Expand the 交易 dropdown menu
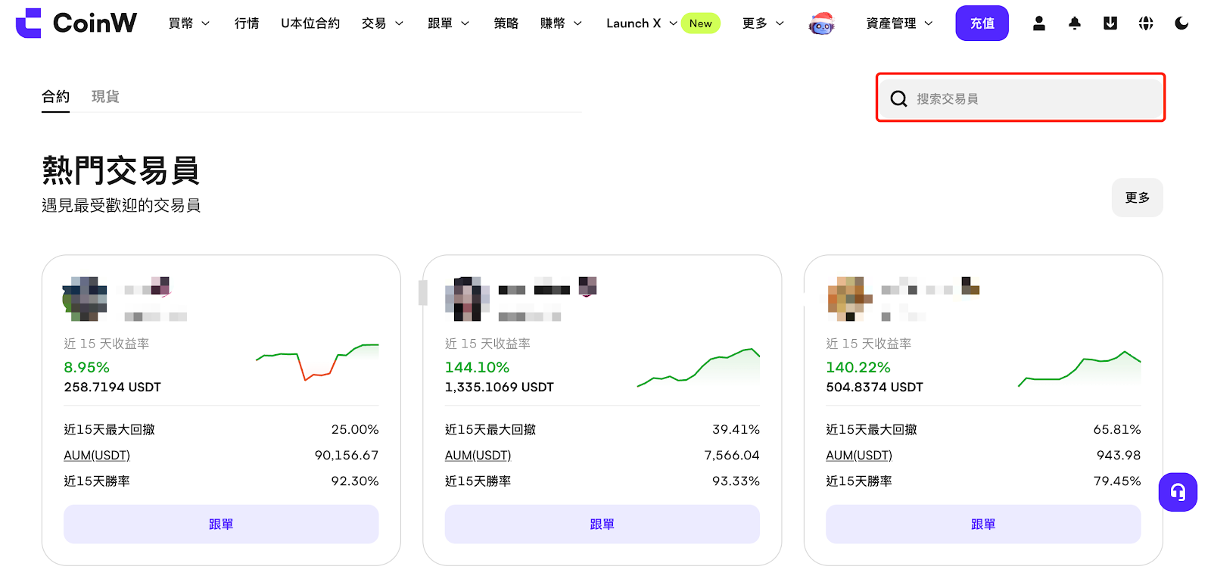This screenshot has width=1211, height=582. point(382,23)
